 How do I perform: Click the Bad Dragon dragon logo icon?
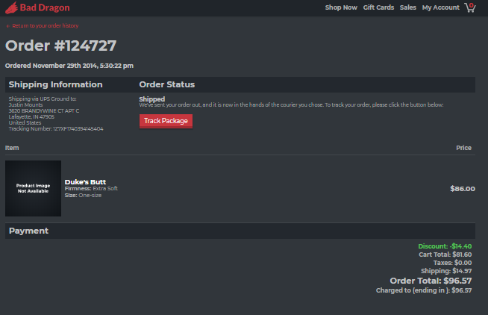point(11,7)
